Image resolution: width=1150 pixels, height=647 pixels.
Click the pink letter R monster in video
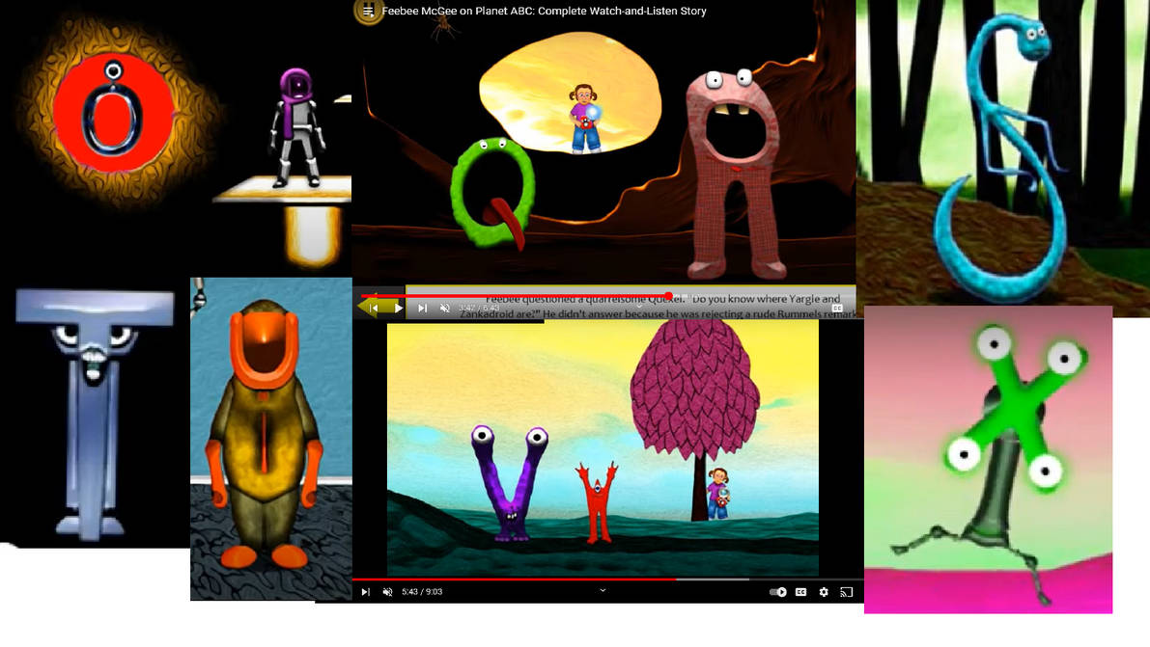pos(735,175)
